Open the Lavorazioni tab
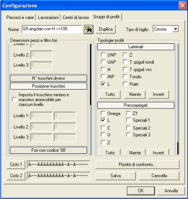This screenshot has width=188, height=199. tap(48, 17)
